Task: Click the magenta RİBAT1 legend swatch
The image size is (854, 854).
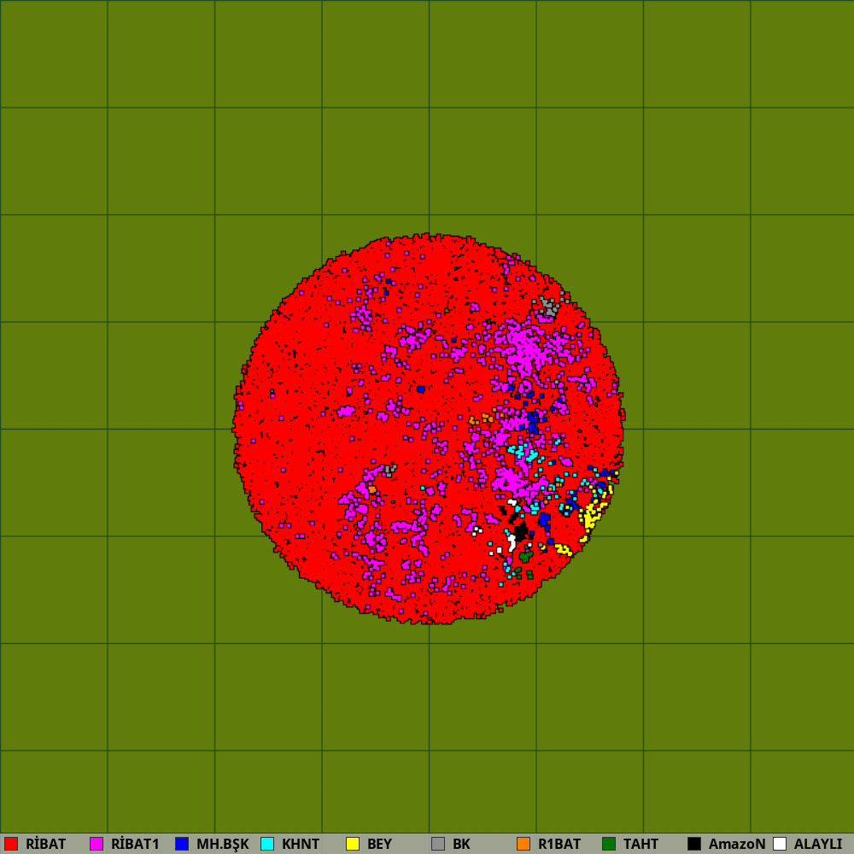Action: pyautogui.click(x=97, y=844)
